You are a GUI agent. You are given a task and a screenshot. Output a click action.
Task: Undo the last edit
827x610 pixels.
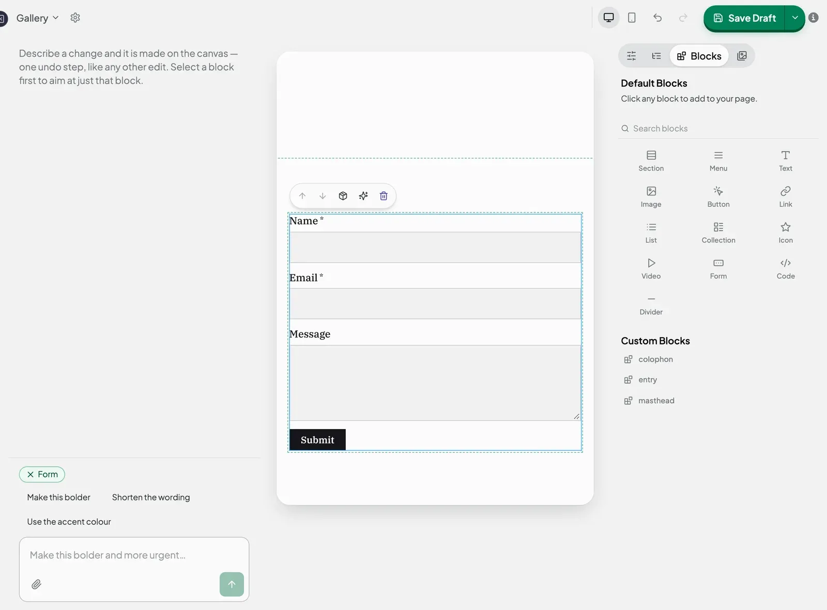(x=657, y=18)
